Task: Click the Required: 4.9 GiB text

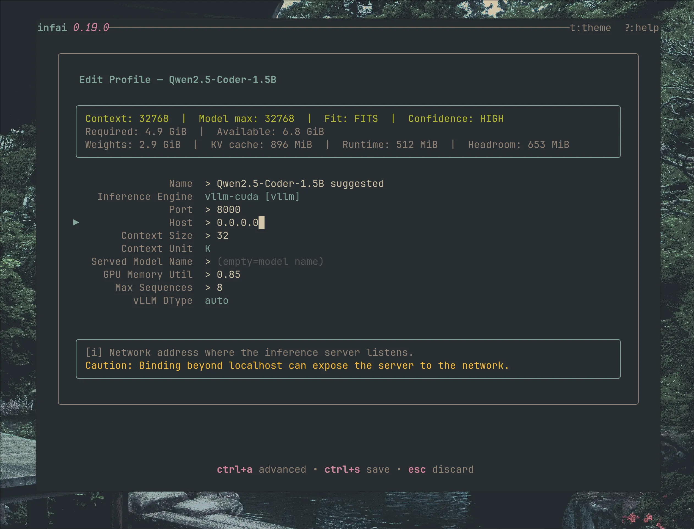Action: click(x=136, y=132)
